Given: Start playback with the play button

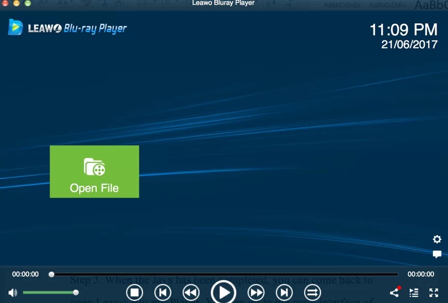Looking at the screenshot, I should click(224, 292).
